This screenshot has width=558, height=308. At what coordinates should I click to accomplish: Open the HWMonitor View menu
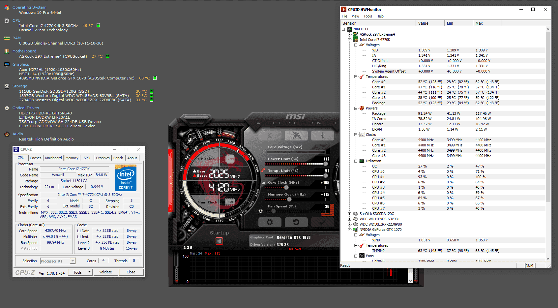click(x=355, y=16)
